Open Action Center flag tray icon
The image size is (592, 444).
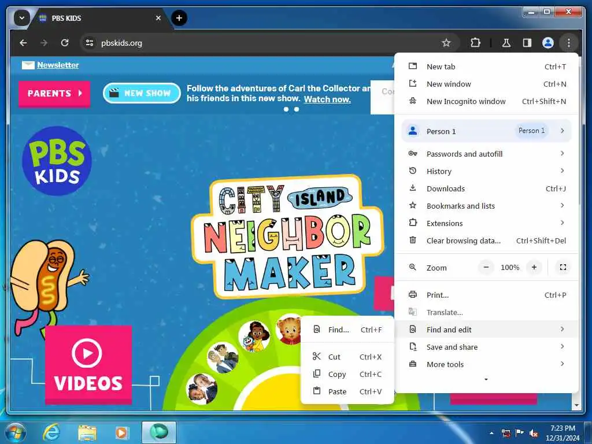coord(520,433)
